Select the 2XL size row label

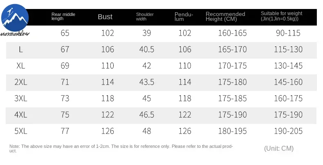click(21, 82)
